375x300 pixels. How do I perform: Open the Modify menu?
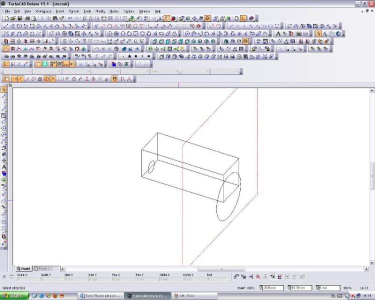(x=100, y=10)
